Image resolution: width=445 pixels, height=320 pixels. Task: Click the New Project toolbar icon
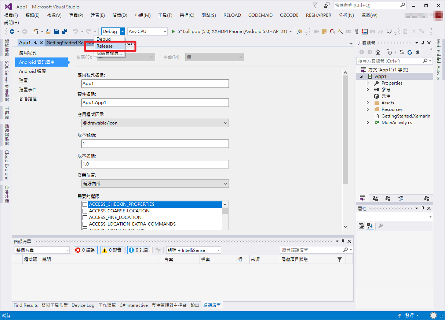(36, 31)
